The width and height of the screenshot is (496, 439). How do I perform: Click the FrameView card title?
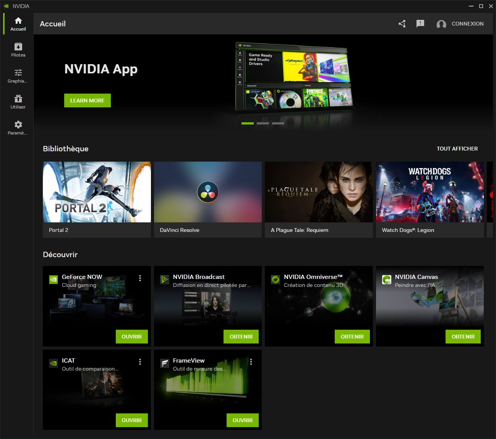pyautogui.click(x=189, y=360)
